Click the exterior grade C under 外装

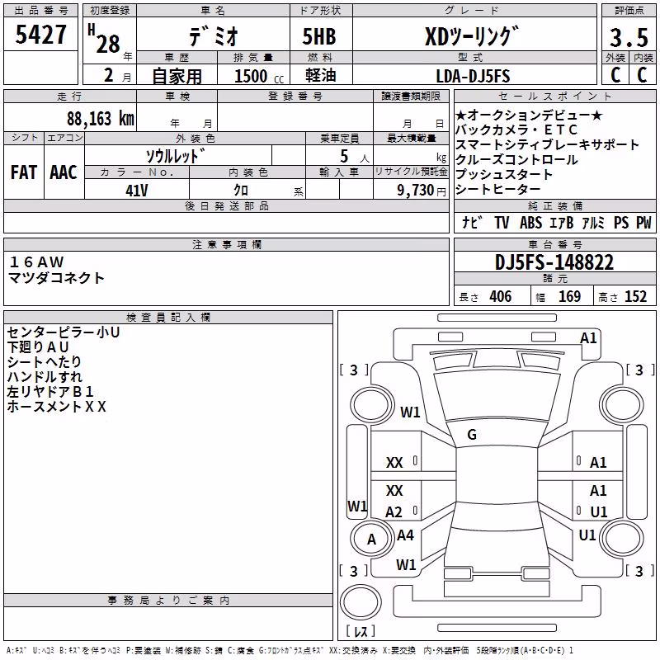tap(615, 75)
